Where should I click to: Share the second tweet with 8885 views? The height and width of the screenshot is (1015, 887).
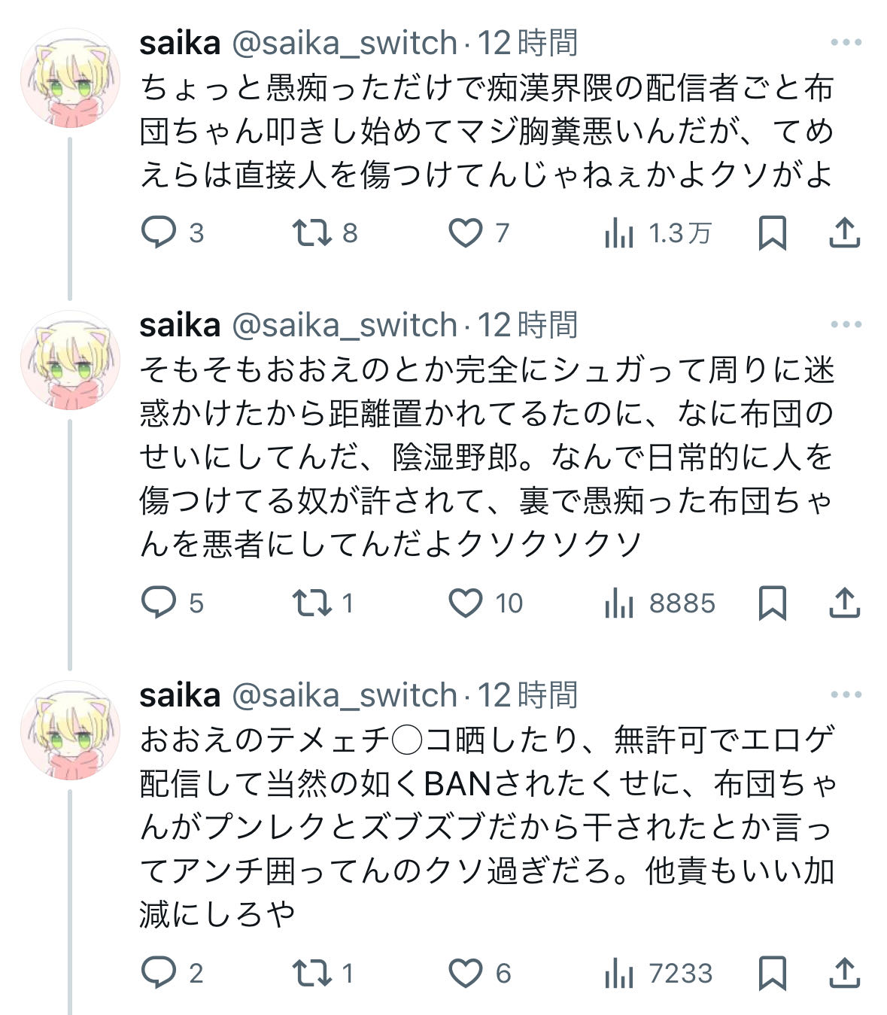pyautogui.click(x=844, y=603)
